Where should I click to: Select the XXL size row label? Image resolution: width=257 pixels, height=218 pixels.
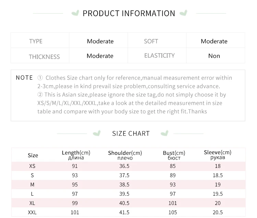[x=32, y=213]
